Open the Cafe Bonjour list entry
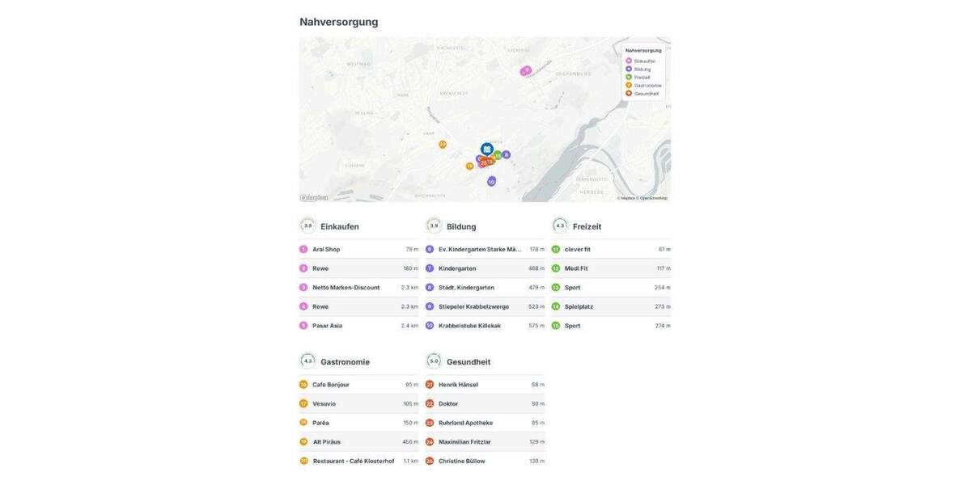Screen dimensions: 971x485 coord(331,385)
